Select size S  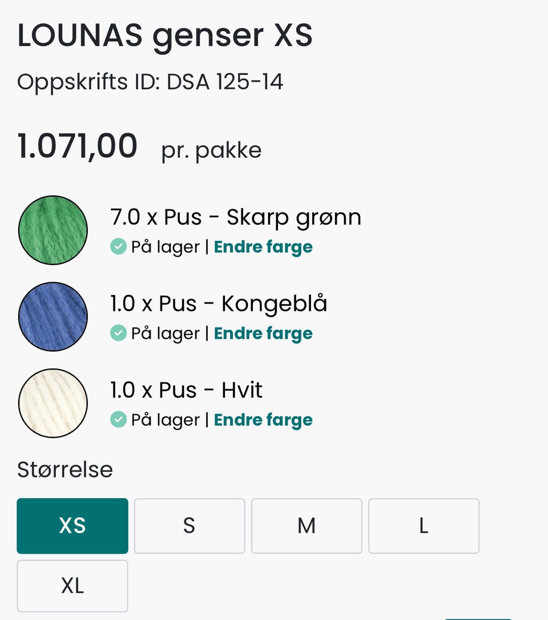tap(190, 526)
